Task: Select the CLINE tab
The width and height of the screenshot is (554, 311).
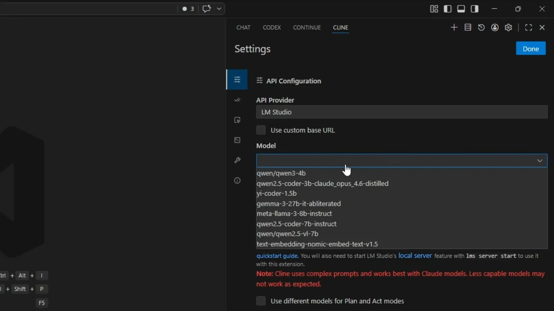Action: coord(341,27)
